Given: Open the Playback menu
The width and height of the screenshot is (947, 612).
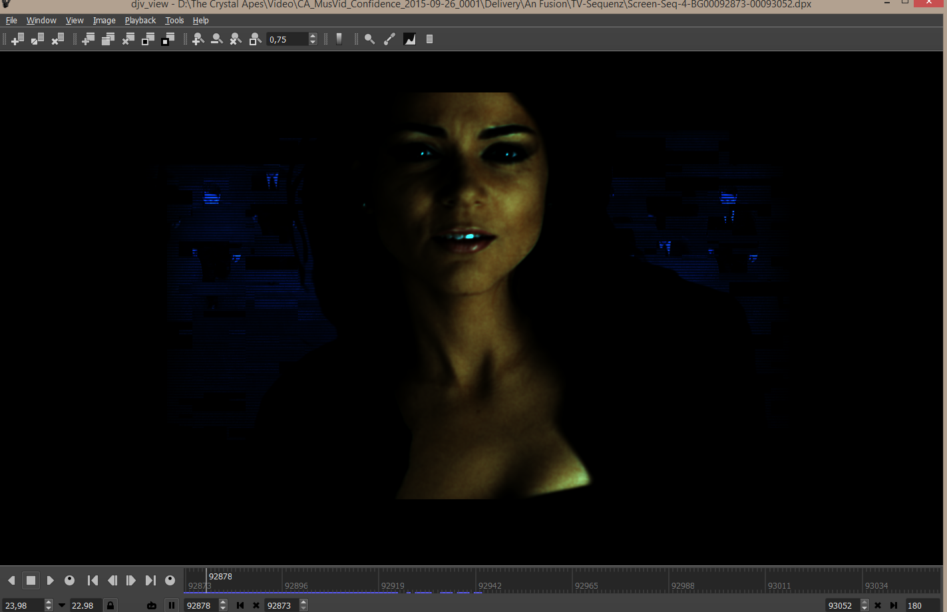Looking at the screenshot, I should click(x=140, y=21).
